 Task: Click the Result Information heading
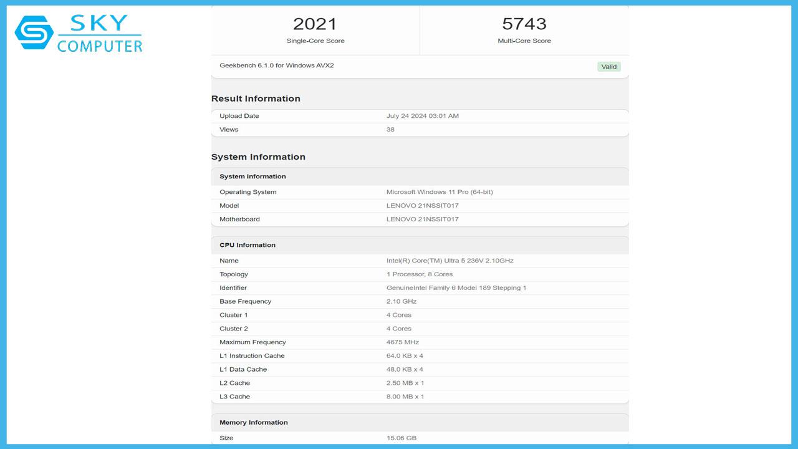(256, 99)
